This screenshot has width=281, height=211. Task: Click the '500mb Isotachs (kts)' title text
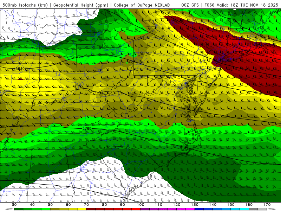(x=25, y=5)
